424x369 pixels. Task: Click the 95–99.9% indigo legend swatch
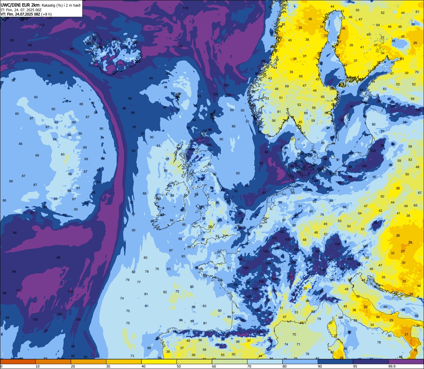coord(371,362)
